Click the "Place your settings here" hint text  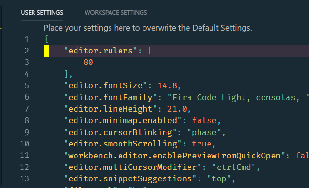[x=148, y=28]
